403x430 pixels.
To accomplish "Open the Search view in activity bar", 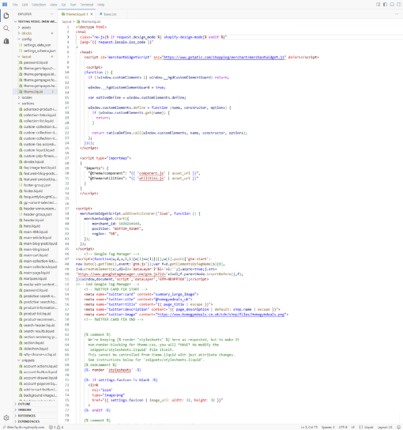I will click(6, 28).
